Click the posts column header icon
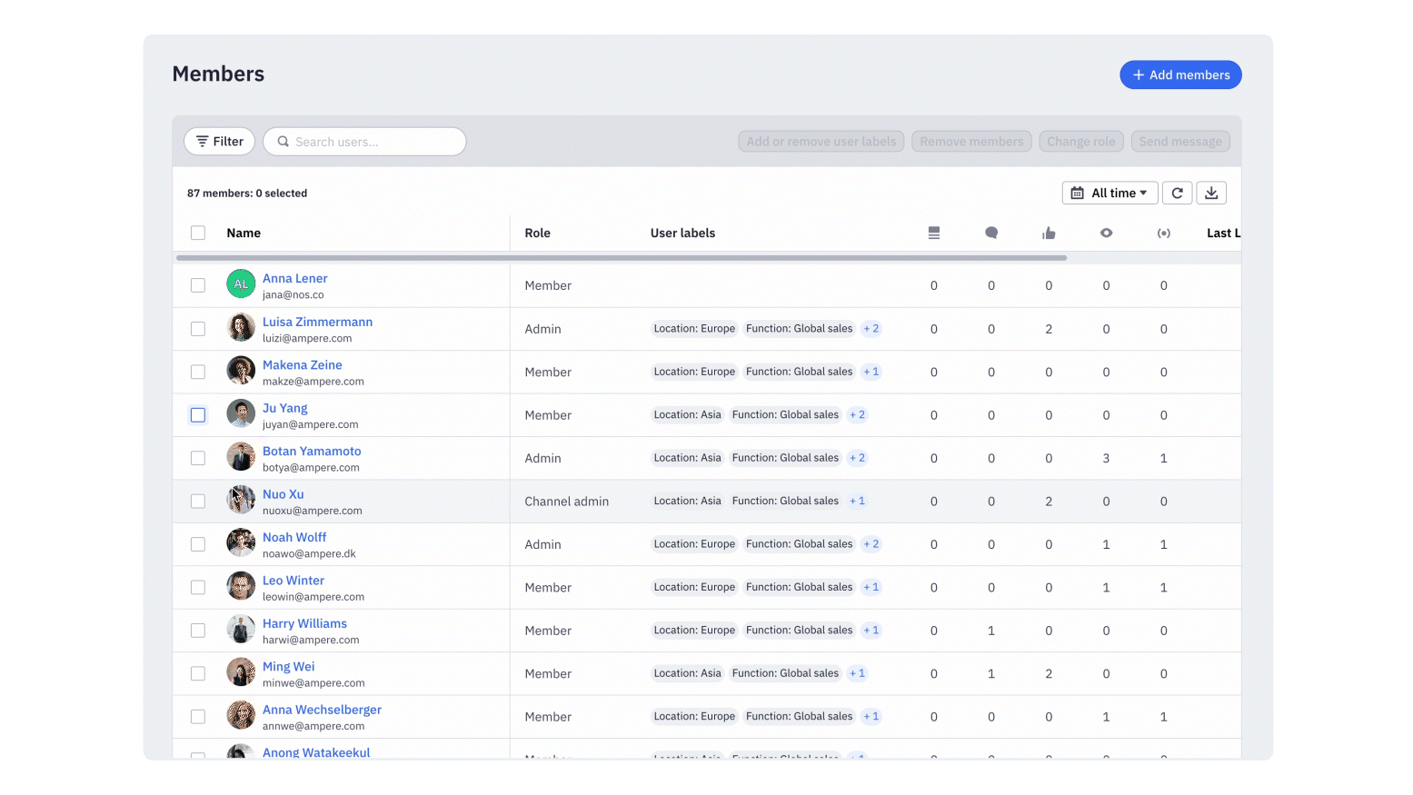This screenshot has height=795, width=1413. tap(933, 234)
